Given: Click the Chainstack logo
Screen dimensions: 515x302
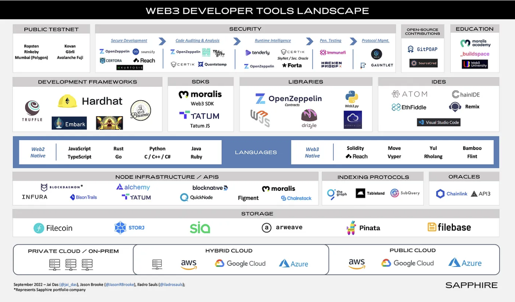Looking at the screenshot, I should tap(296, 198).
